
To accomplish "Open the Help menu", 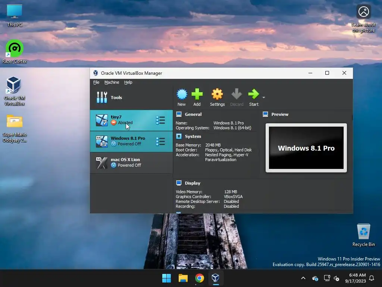I will 128,82.
